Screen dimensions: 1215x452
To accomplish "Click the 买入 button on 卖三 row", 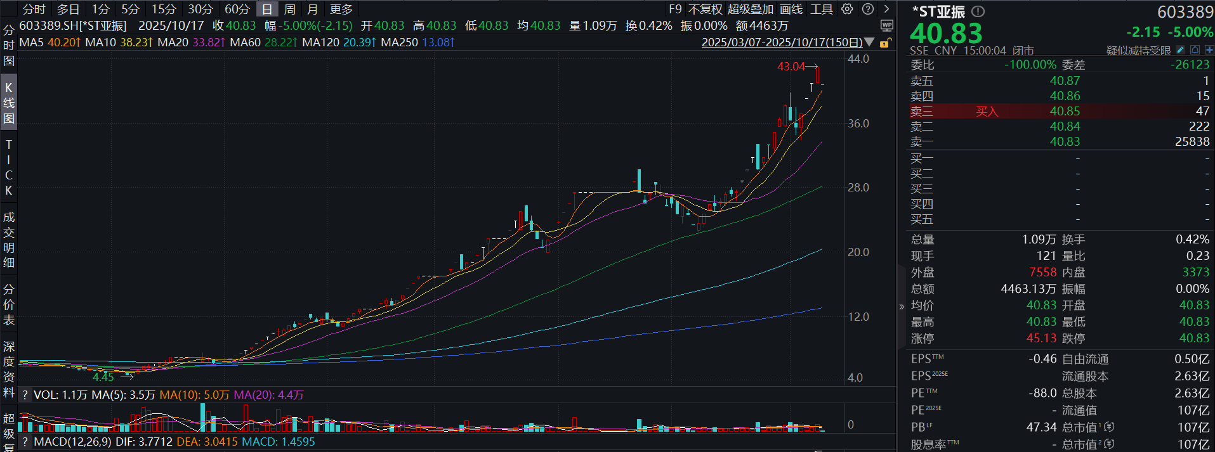I will click(987, 112).
